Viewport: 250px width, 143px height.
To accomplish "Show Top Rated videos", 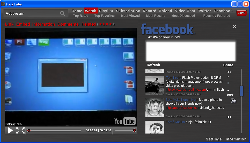I will [80, 16].
